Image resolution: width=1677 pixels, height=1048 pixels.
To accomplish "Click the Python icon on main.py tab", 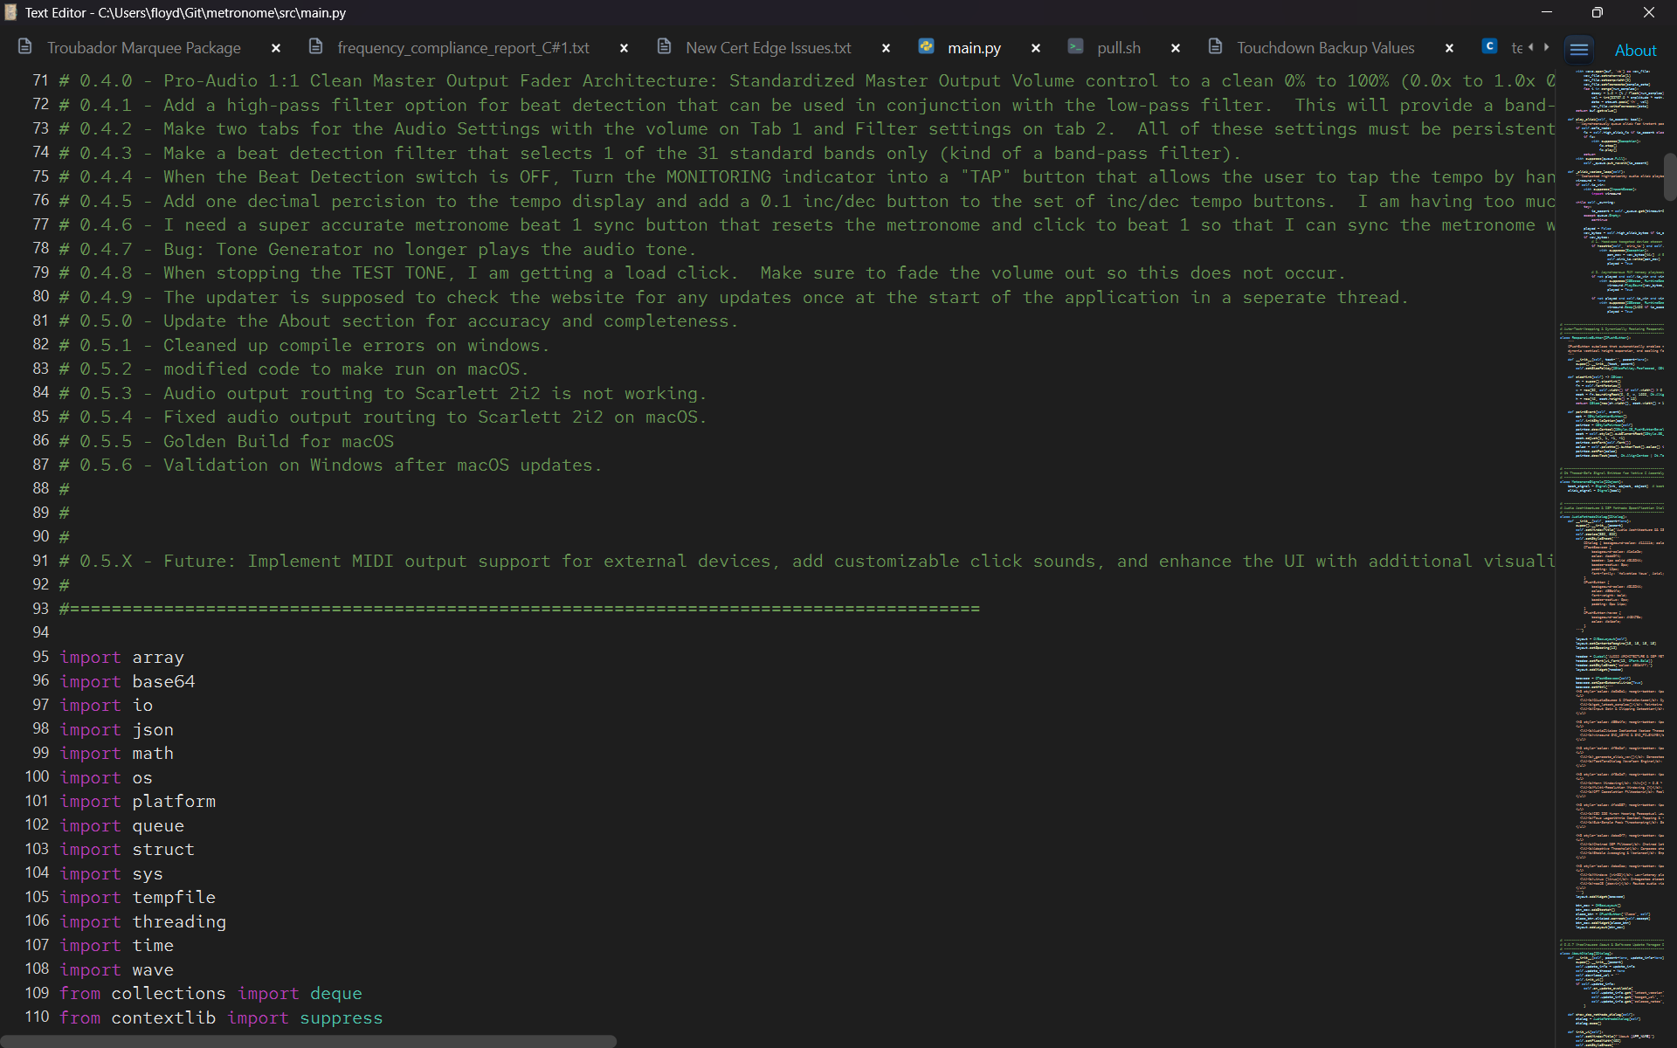I will tap(926, 46).
